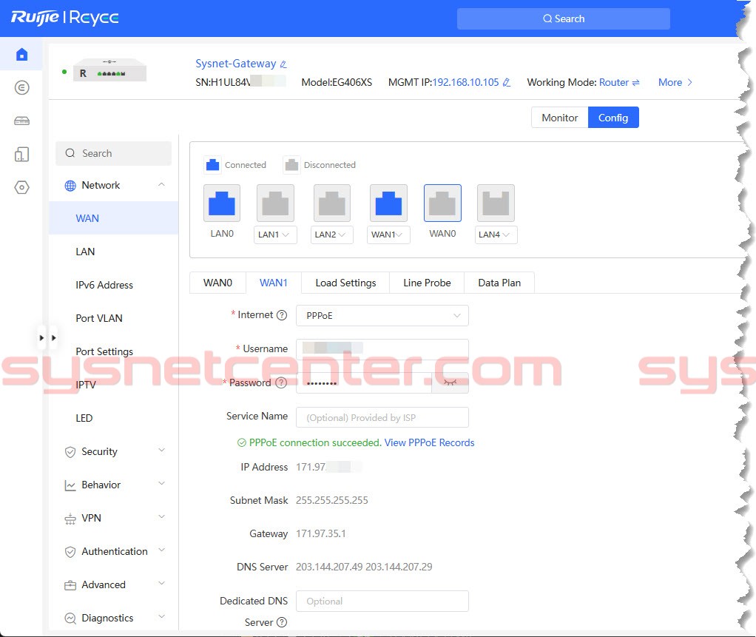756x637 pixels.
Task: Open the Clients (circled e) icon in sidebar
Action: pyautogui.click(x=21, y=87)
